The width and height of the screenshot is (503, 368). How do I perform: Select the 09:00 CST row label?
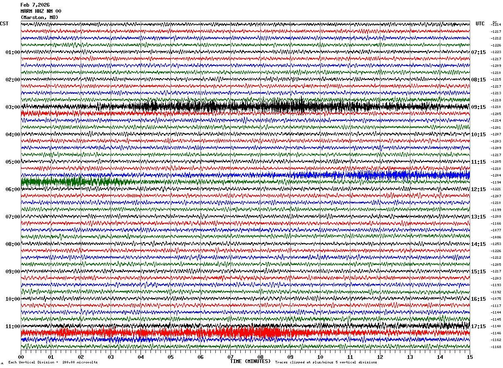(13, 272)
